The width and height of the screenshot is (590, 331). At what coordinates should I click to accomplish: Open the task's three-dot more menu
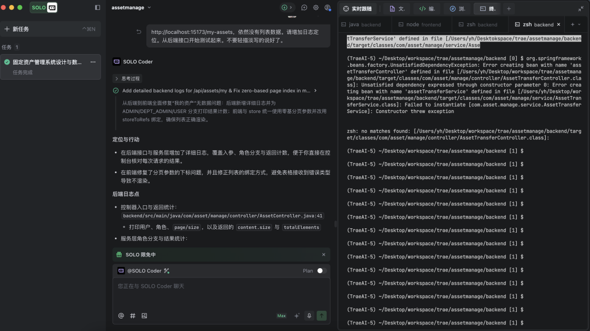93,62
